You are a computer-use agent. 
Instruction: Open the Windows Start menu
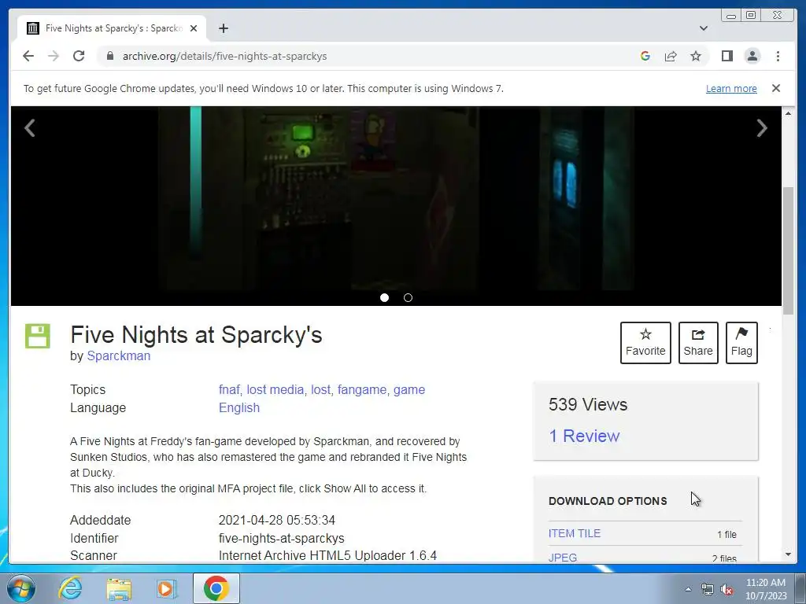(20, 588)
